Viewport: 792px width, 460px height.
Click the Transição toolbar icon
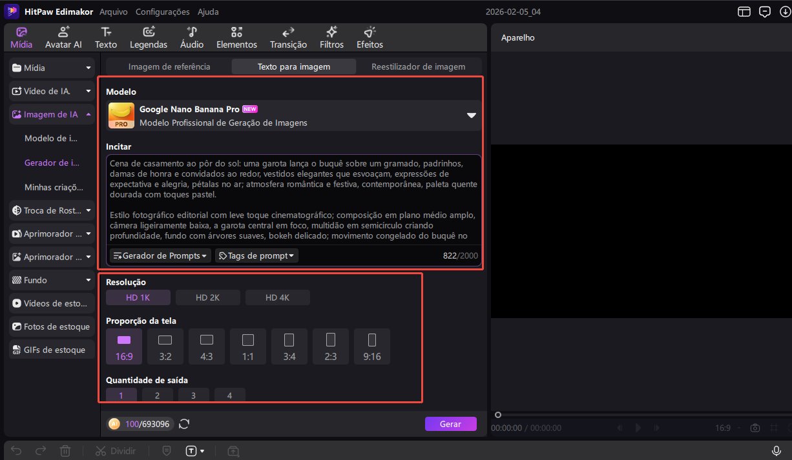point(288,37)
